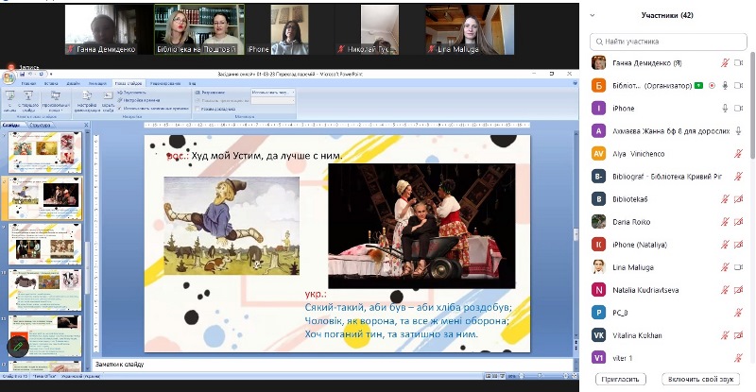Click the disabled camera icon for Daria Roiko
756x392 pixels.
click(738, 222)
